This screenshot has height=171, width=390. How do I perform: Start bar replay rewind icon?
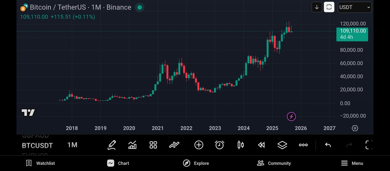pos(261,145)
